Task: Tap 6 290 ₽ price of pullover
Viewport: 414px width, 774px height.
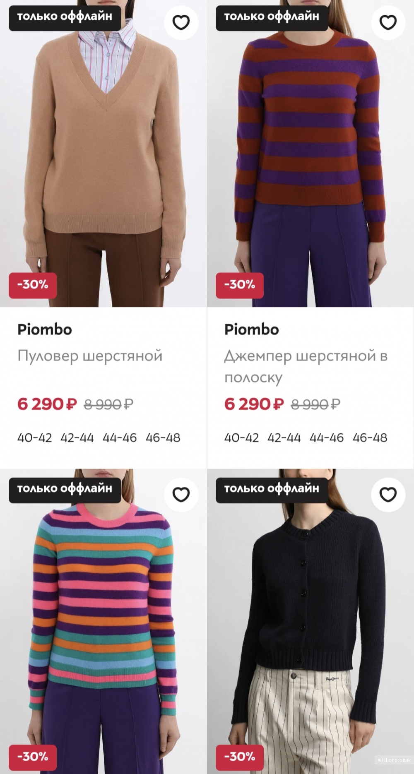Action: [x=47, y=404]
